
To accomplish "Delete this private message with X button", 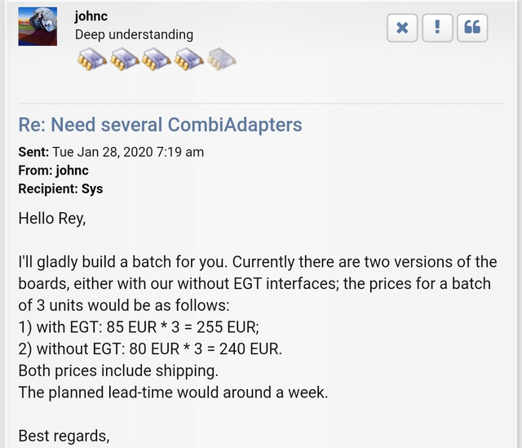I will point(402,28).
